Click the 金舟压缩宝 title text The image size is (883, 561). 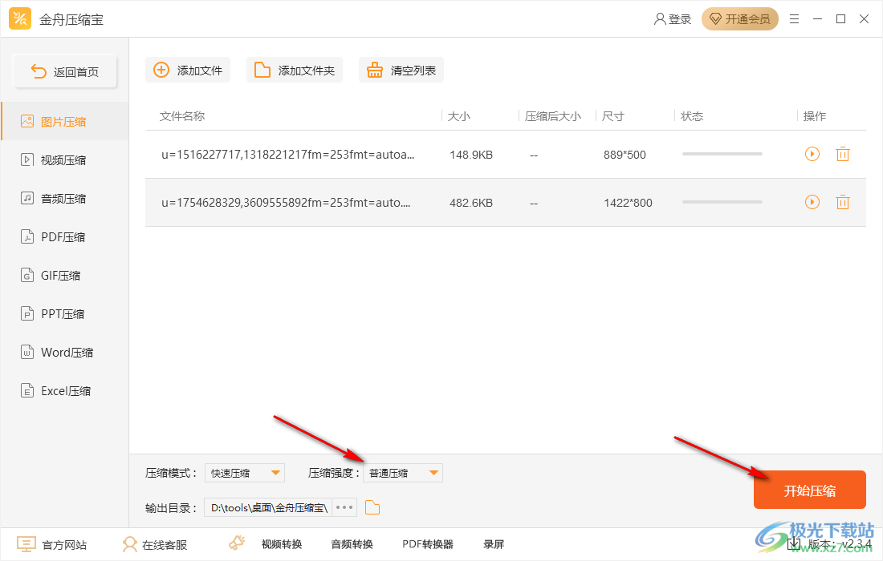point(71,20)
